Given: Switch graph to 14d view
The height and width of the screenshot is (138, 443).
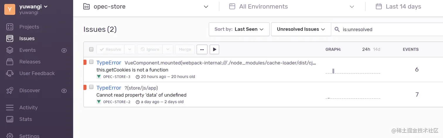Looking at the screenshot, I should click(x=376, y=49).
